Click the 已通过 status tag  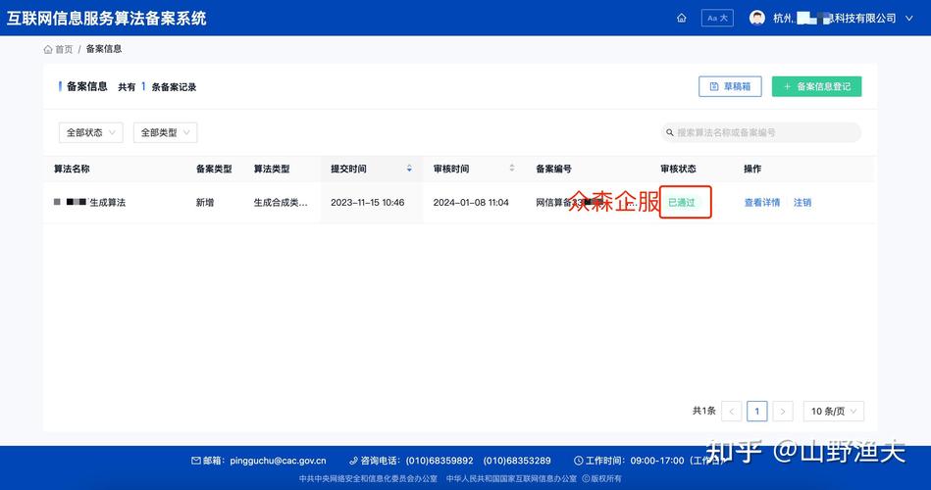[x=682, y=202]
